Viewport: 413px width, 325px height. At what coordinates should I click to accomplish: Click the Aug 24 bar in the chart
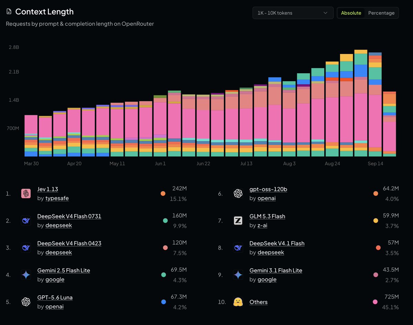click(332, 109)
